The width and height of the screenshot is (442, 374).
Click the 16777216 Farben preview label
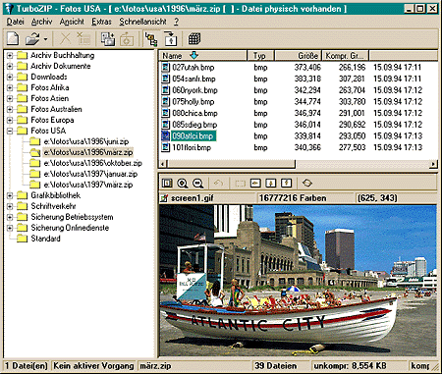click(x=293, y=198)
